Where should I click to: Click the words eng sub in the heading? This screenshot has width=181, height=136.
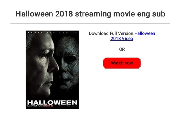151,14
